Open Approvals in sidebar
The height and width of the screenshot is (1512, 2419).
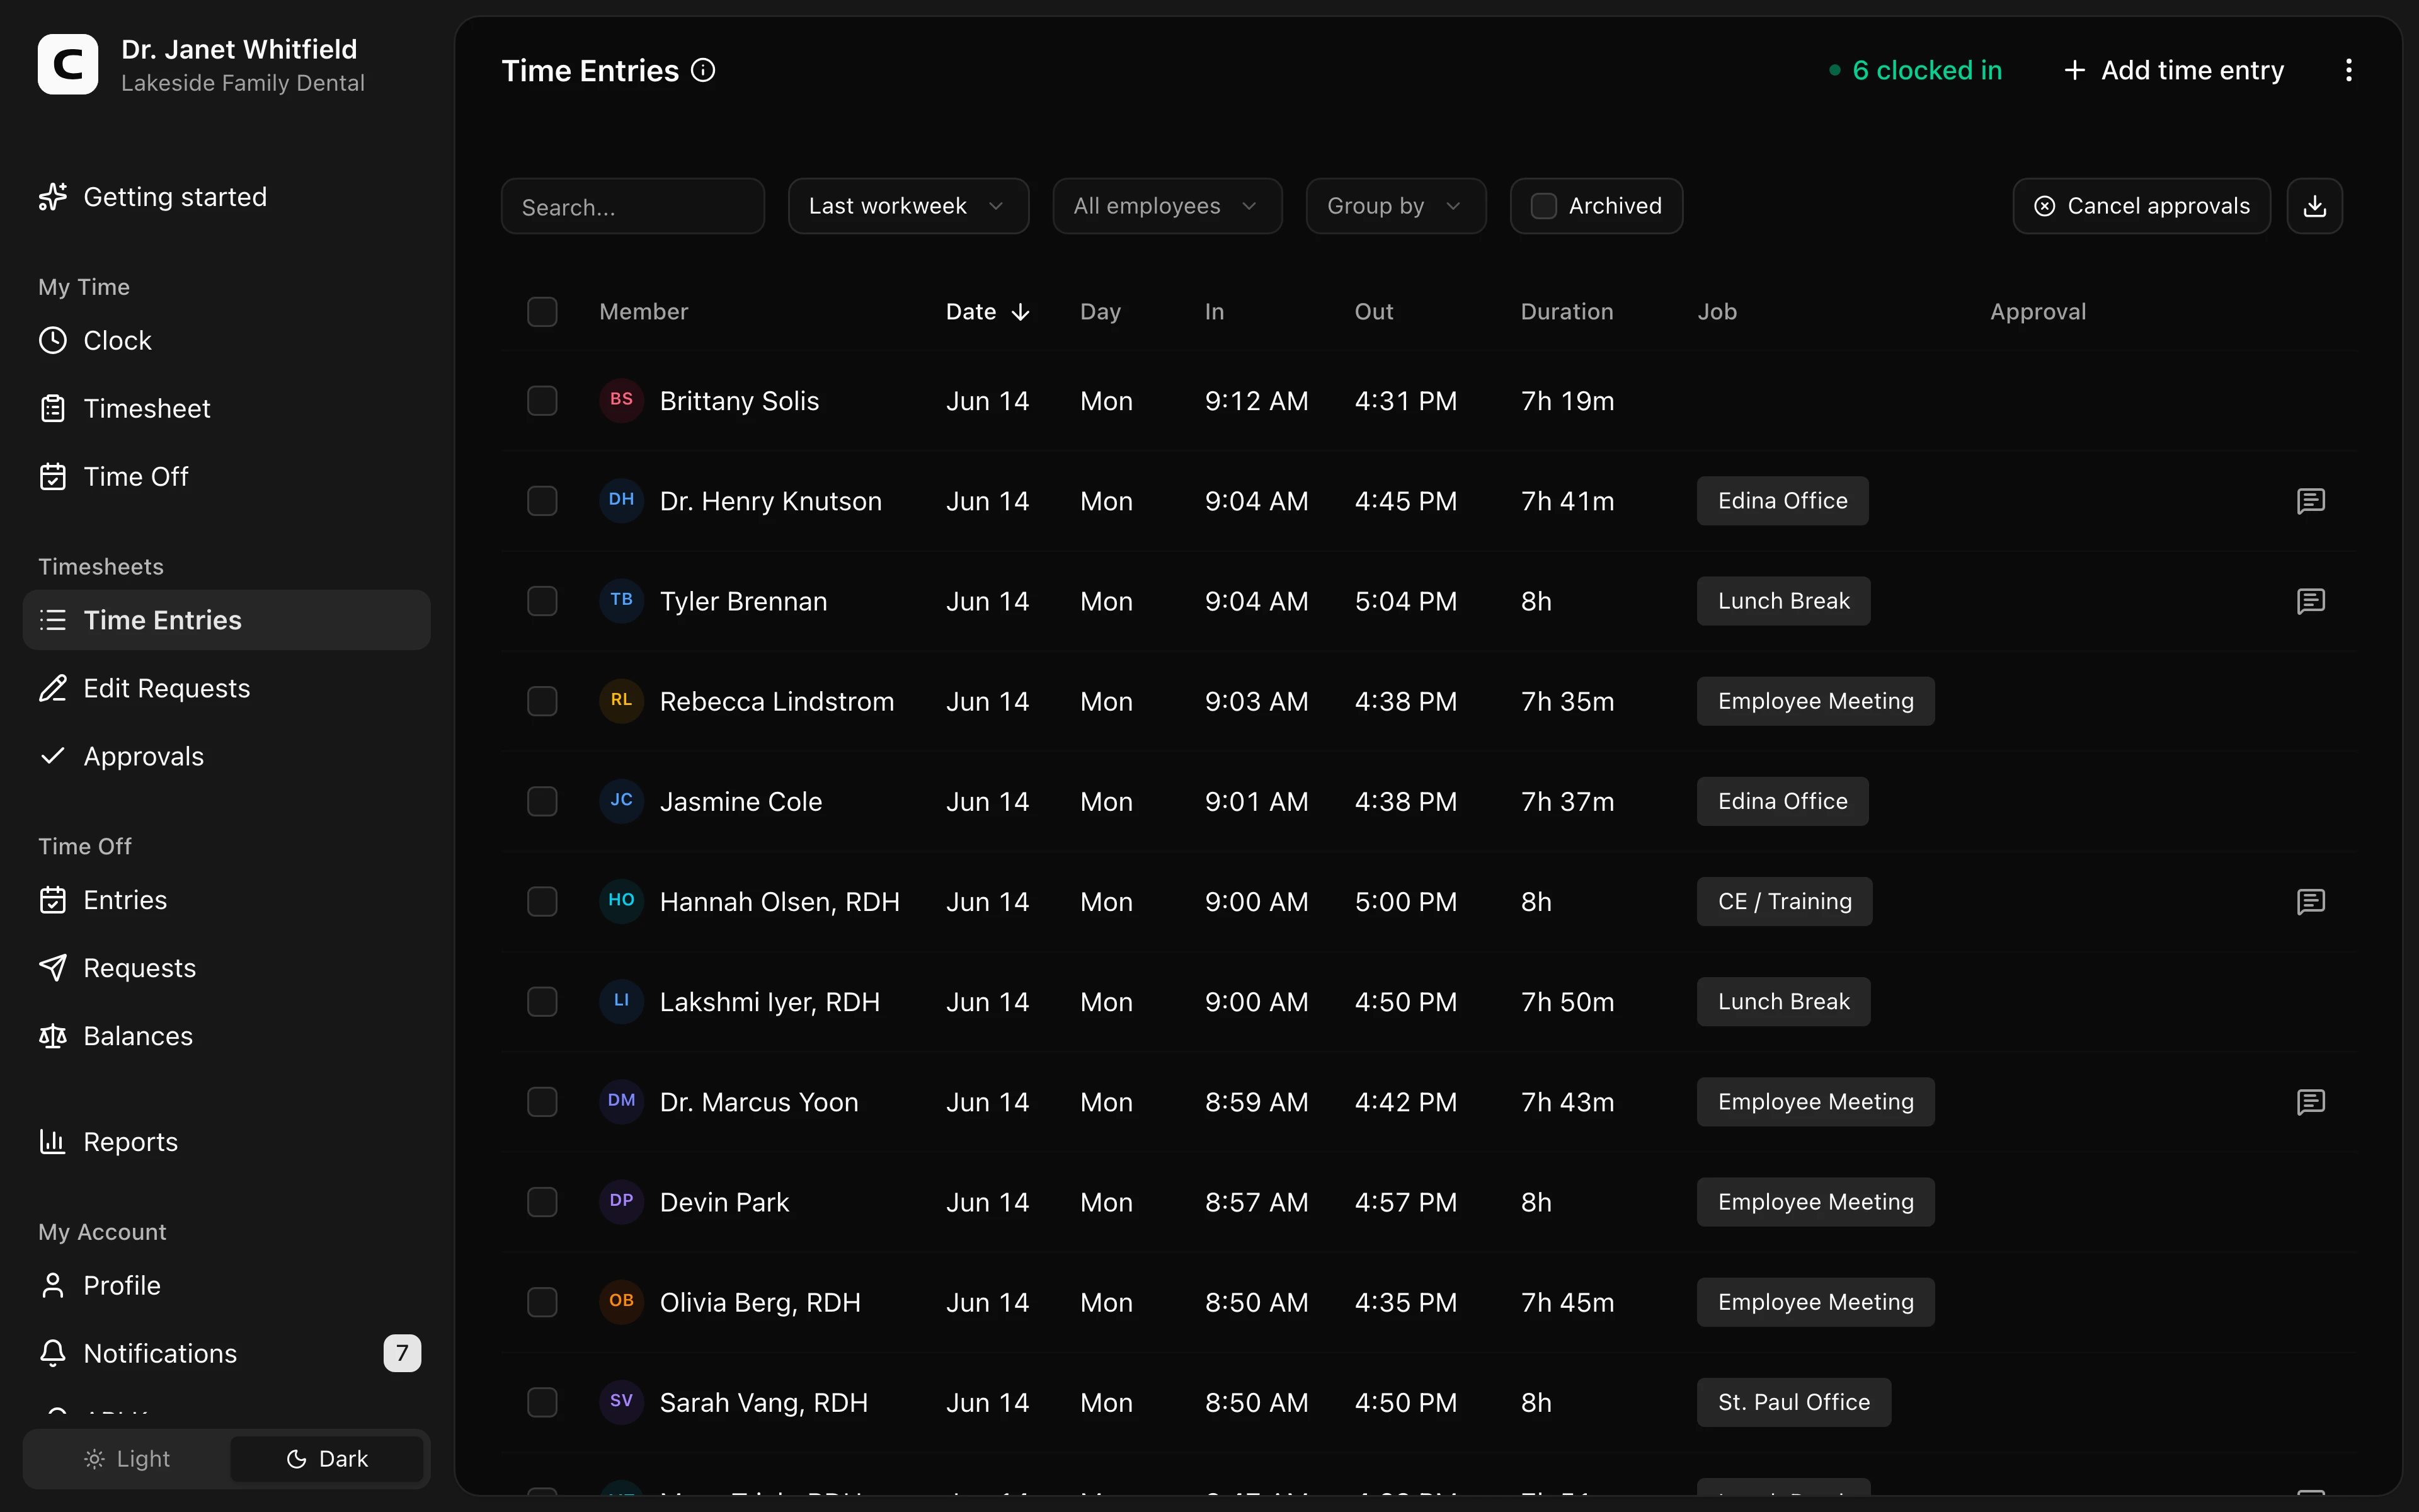click(226, 756)
